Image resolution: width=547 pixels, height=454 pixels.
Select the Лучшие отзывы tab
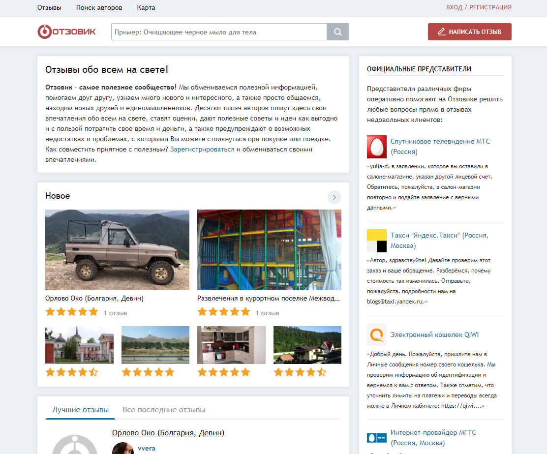80,409
